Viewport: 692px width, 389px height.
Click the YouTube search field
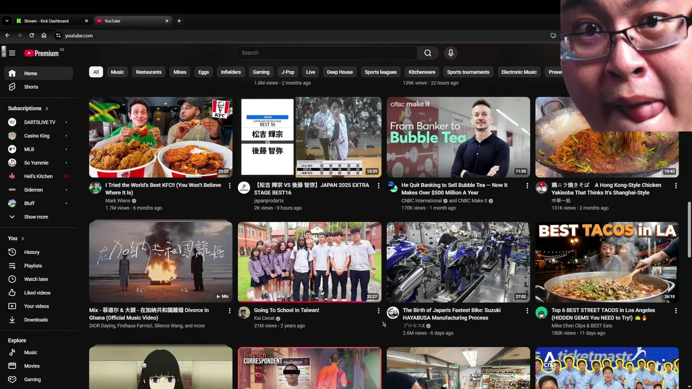327,53
